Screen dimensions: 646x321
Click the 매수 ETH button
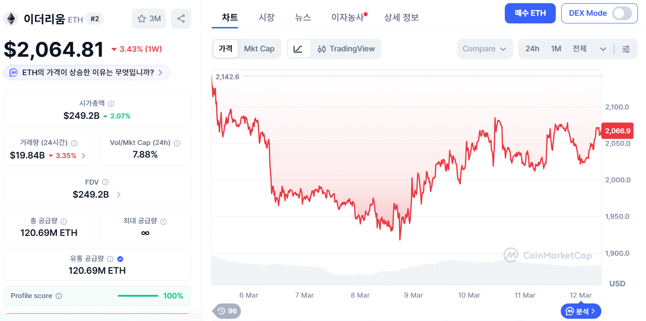[x=530, y=13]
